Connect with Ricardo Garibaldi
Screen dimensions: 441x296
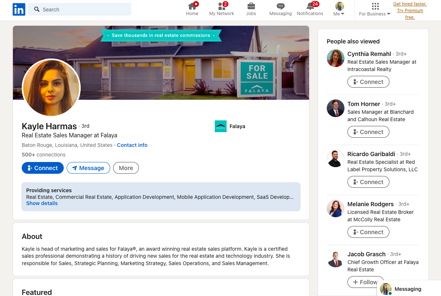(368, 182)
